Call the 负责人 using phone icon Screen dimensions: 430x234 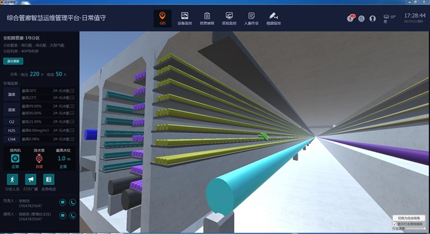73,202
